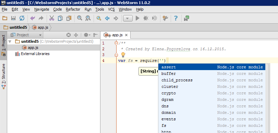This screenshot has width=278, height=133.
Task: Collapse the untitled5 project tree node
Action: (10, 42)
